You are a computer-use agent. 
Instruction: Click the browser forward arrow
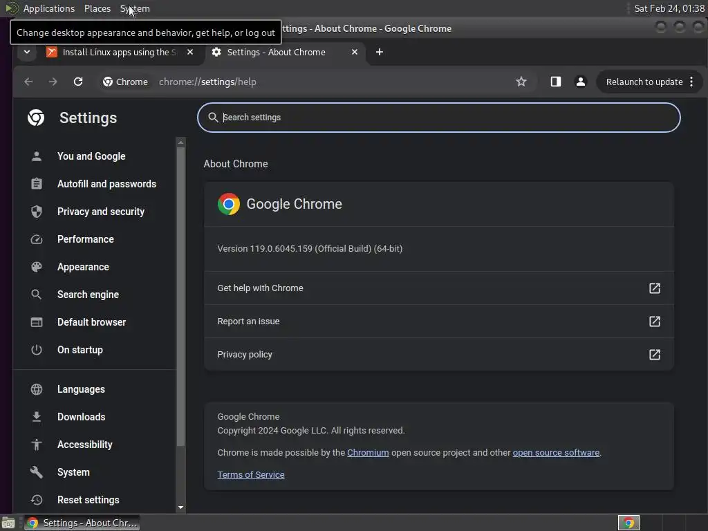(x=53, y=82)
